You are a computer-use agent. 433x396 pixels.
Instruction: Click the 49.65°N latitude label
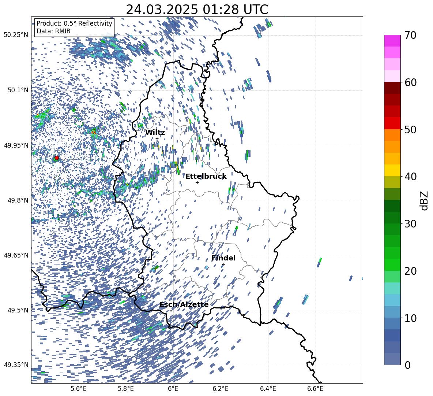pyautogui.click(x=16, y=255)
